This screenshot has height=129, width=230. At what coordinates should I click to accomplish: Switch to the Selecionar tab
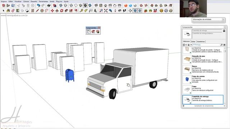[186, 42]
